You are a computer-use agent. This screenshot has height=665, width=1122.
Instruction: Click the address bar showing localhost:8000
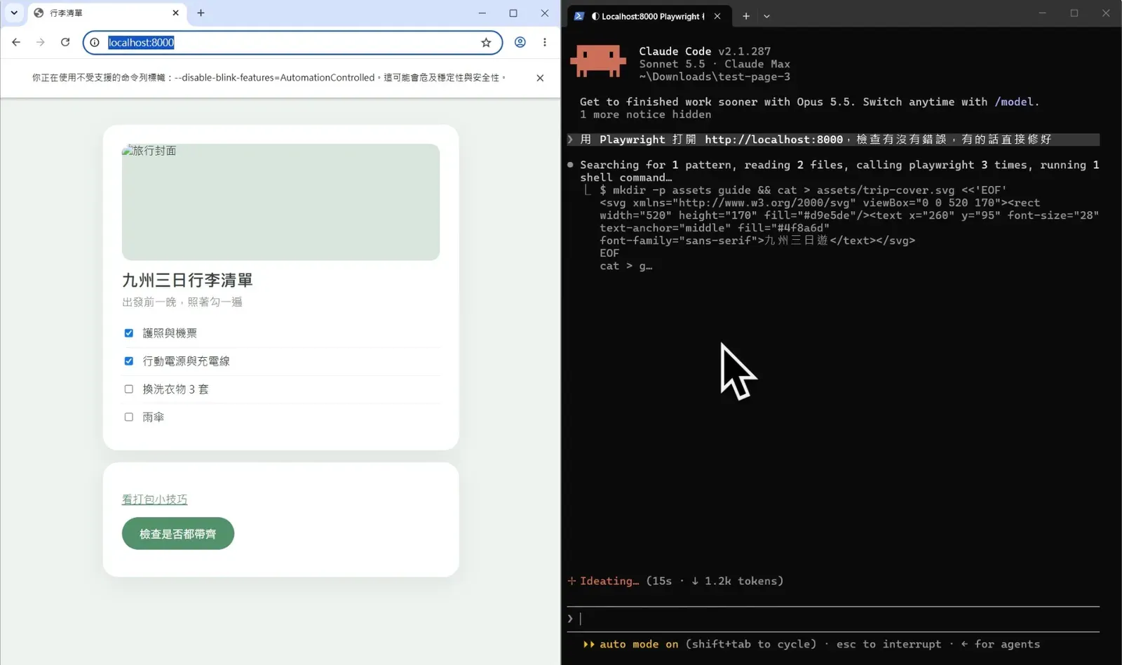[291, 42]
